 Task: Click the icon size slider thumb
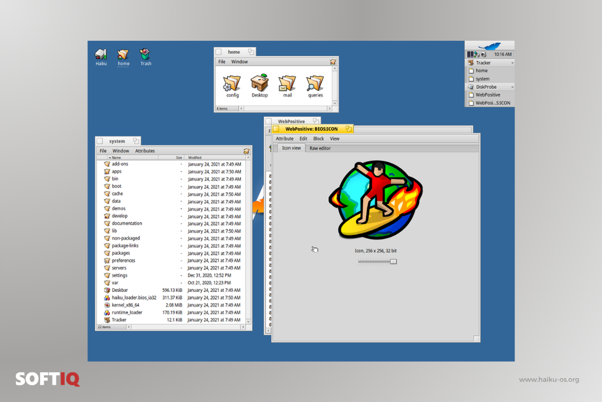(393, 262)
